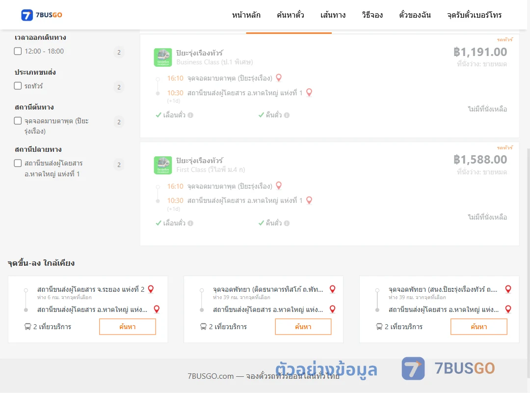Click the ไม่มีที่นั่งเหลือ label on Business Class trip
The width and height of the screenshot is (530, 393).
pyautogui.click(x=487, y=109)
